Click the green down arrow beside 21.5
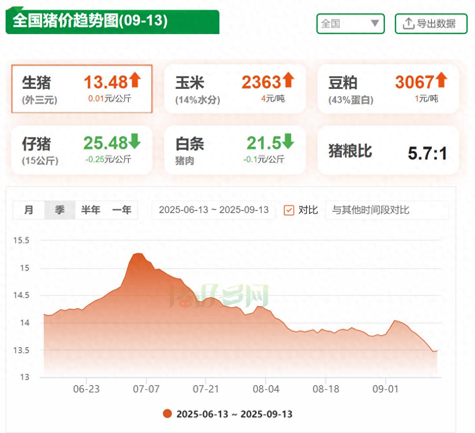Viewport: 475px width, 433px height. tap(288, 141)
